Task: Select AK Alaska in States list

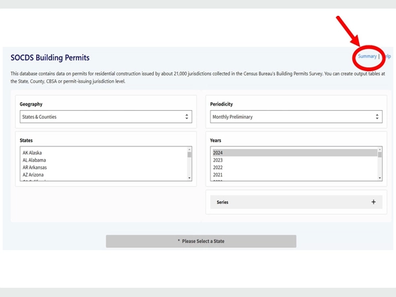Action: coord(32,152)
